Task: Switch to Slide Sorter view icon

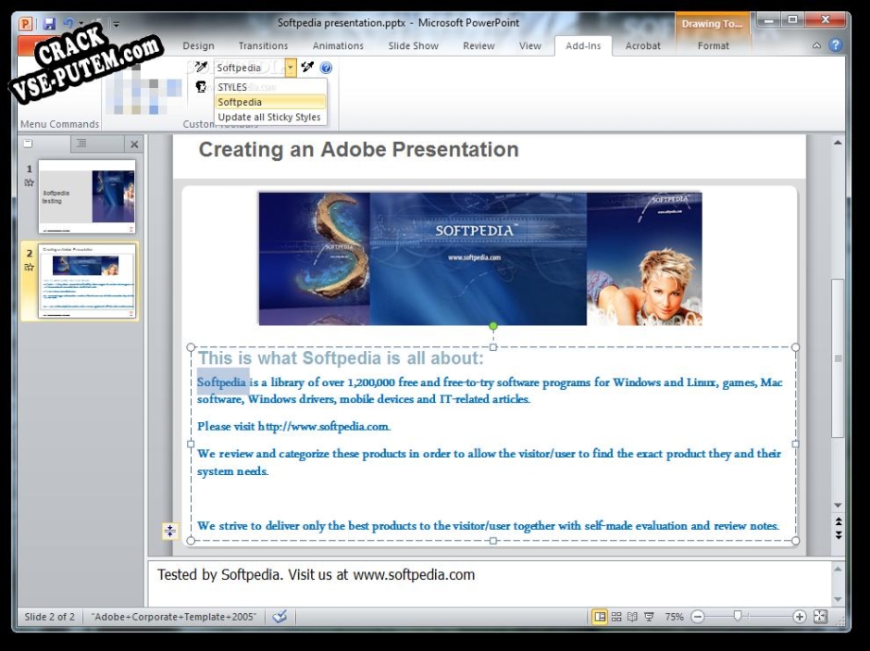Action: tap(616, 617)
